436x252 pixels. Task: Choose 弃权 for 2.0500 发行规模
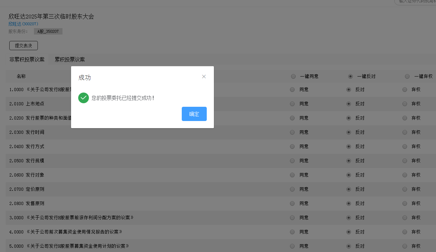pyautogui.click(x=405, y=161)
